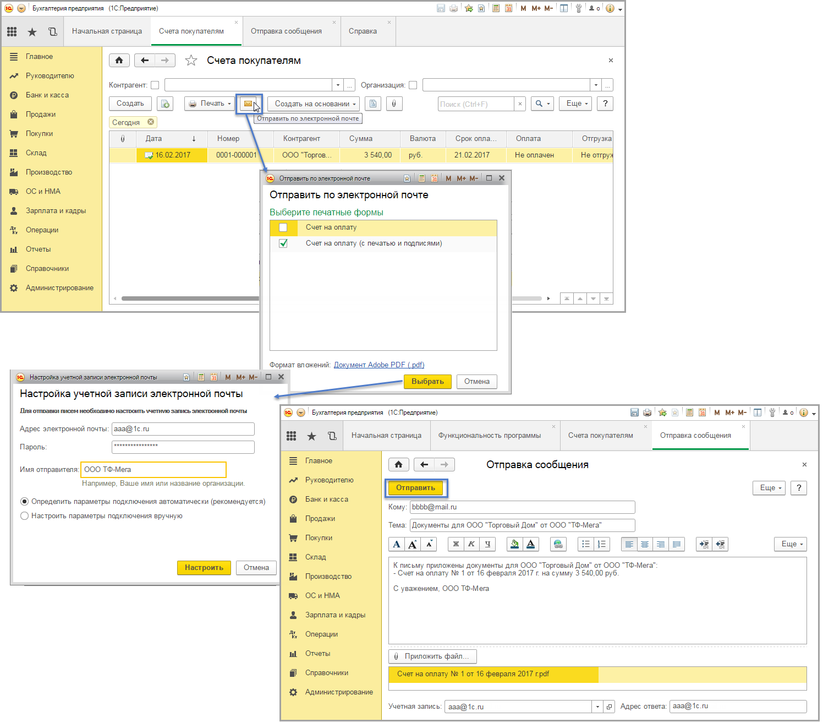
Task: Click the envelope send-by-email icon
Action: (248, 104)
